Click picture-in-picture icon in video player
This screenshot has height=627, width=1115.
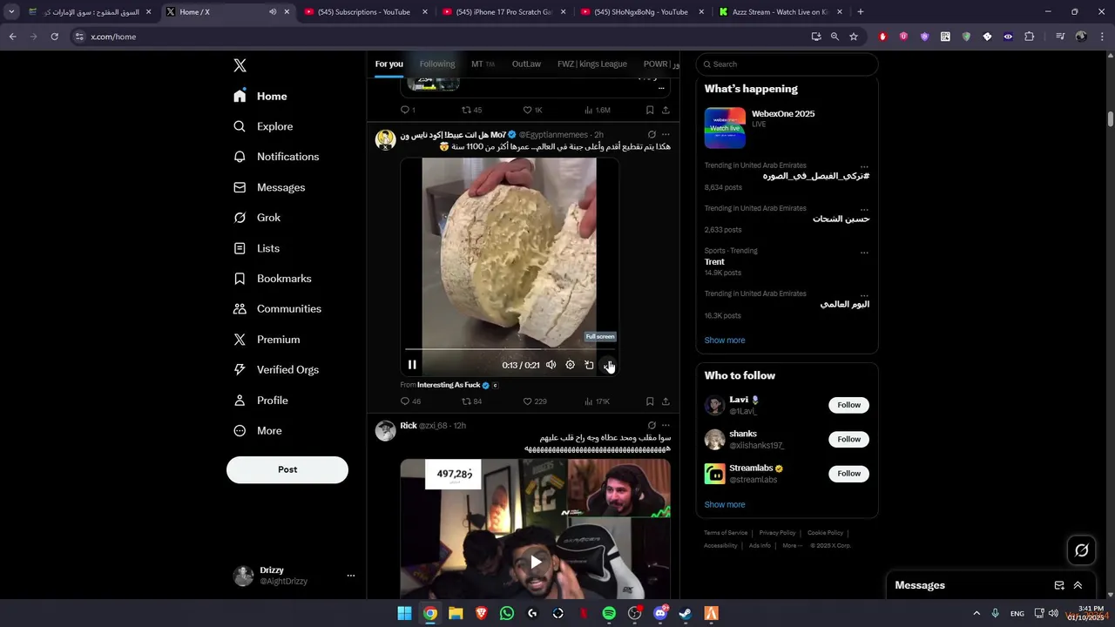[x=589, y=365]
